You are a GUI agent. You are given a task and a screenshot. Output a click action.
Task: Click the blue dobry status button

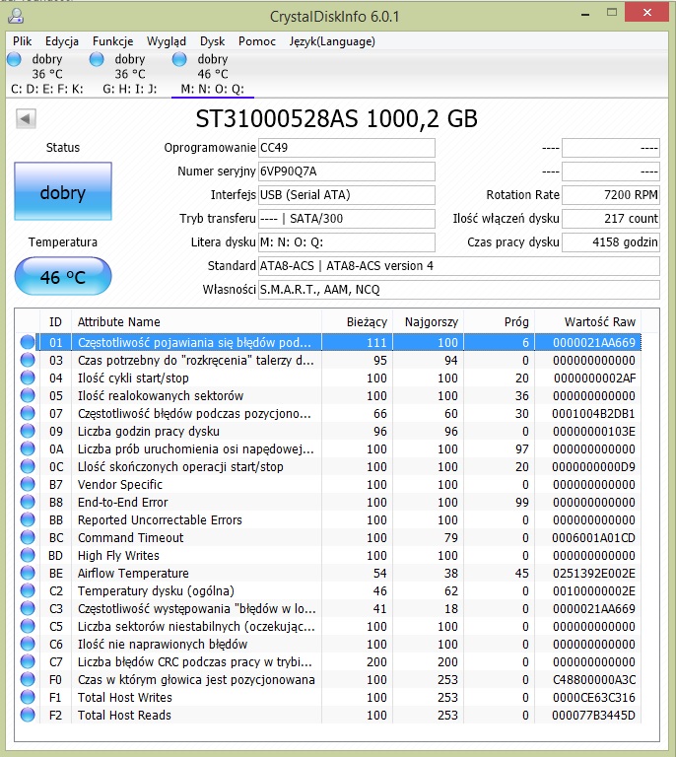tap(63, 191)
